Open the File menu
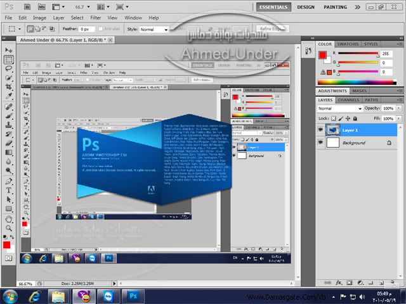406x304 pixels. 8,18
